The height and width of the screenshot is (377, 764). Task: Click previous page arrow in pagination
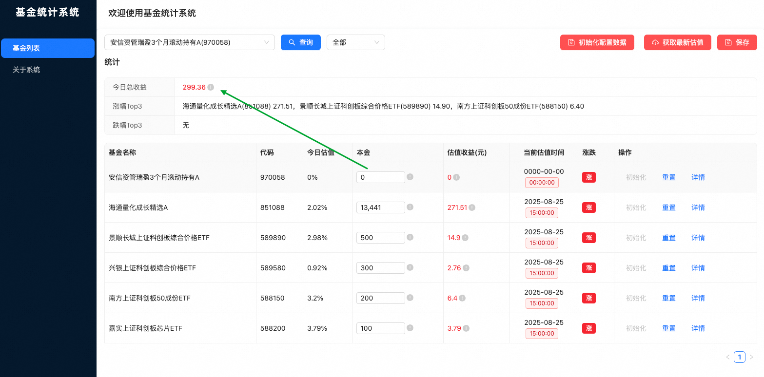coord(728,357)
